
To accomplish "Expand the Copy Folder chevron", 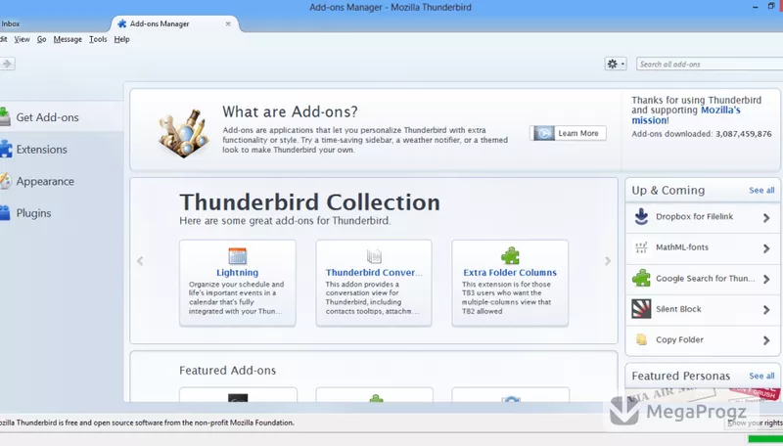I will coord(766,340).
